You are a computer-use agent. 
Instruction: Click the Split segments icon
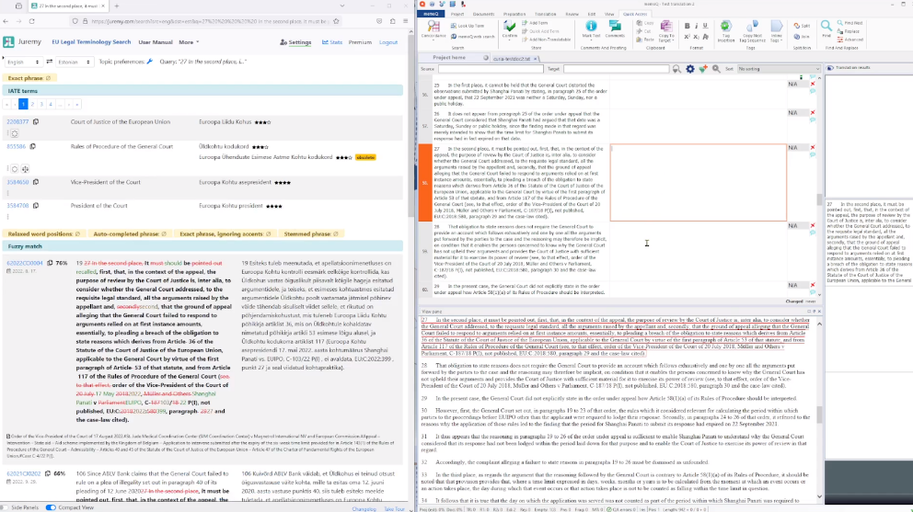[799, 26]
